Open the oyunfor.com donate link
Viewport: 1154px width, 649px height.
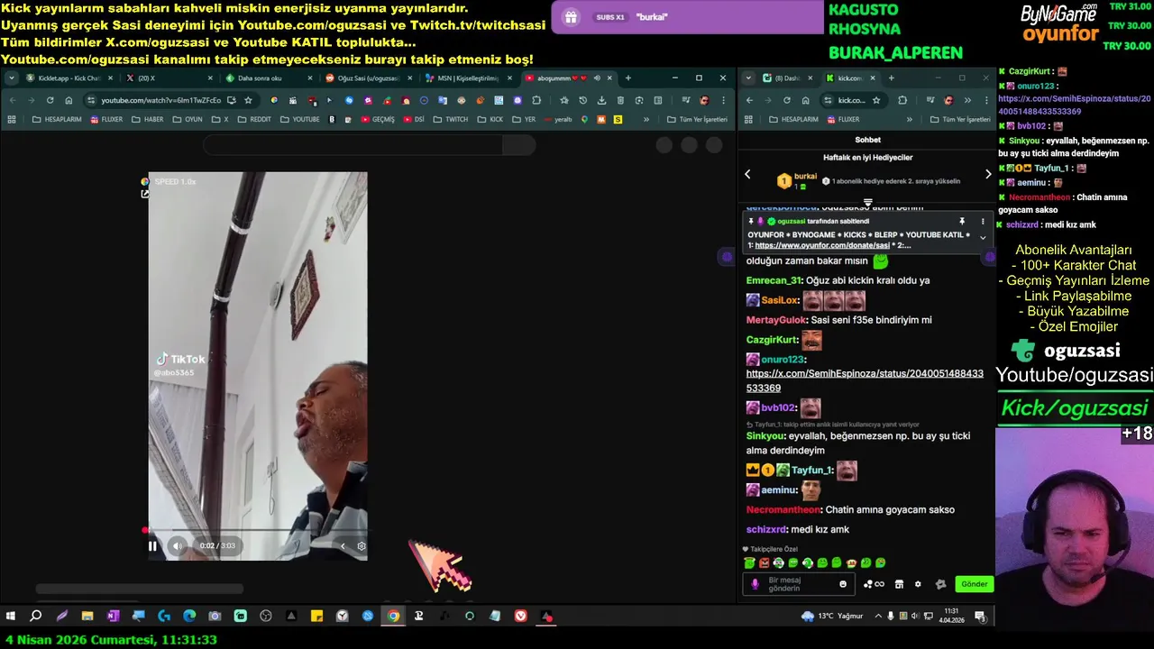point(822,245)
